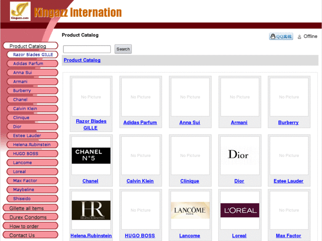Click the No Picture thumbnail above HUGO BOSS
This screenshot has width=322, height=241.
coord(141,210)
